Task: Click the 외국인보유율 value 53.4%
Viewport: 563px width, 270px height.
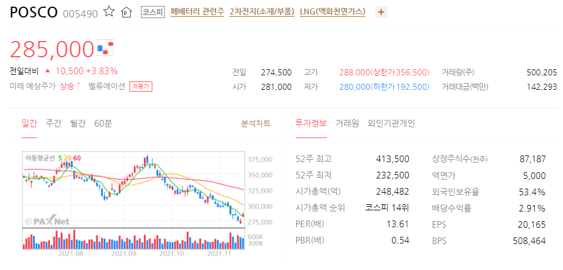Action: pos(532,192)
